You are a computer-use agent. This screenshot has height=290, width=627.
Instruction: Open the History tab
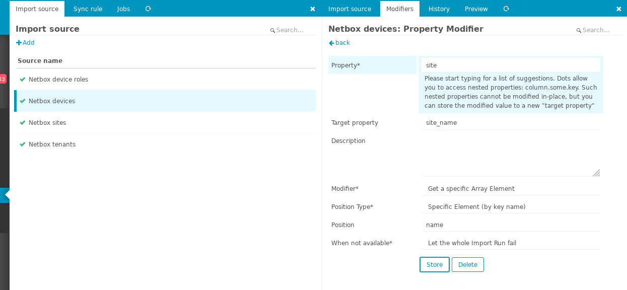tap(439, 9)
